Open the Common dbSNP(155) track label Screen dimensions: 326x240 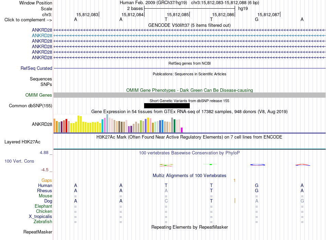[x=31, y=106]
